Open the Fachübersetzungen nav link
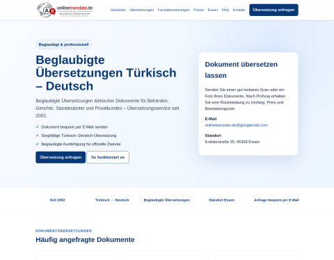The image size is (334, 260). 174,10
